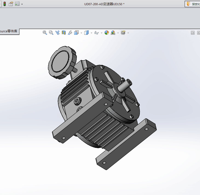The image size is (200, 195).
Task: Click the Zoom to Fit magnifier icon
Action: [x=45, y=33]
